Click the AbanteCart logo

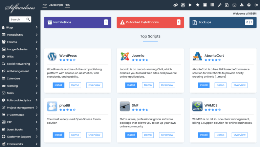coord(197,56)
